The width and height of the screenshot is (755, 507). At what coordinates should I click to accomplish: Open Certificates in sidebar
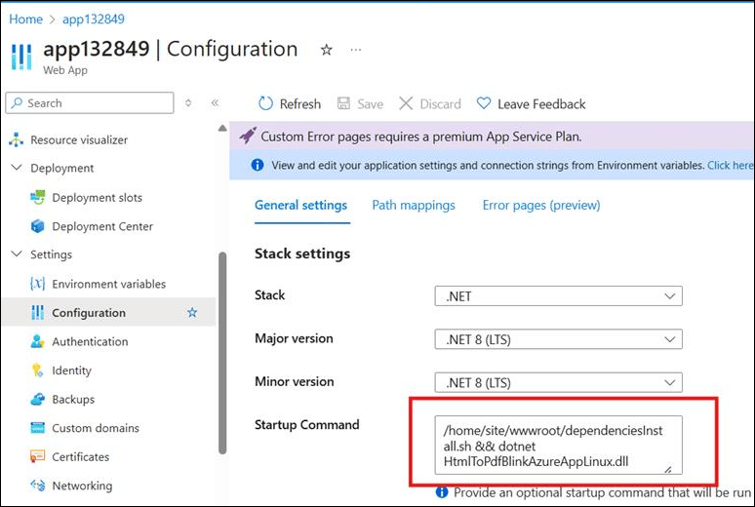(80, 457)
